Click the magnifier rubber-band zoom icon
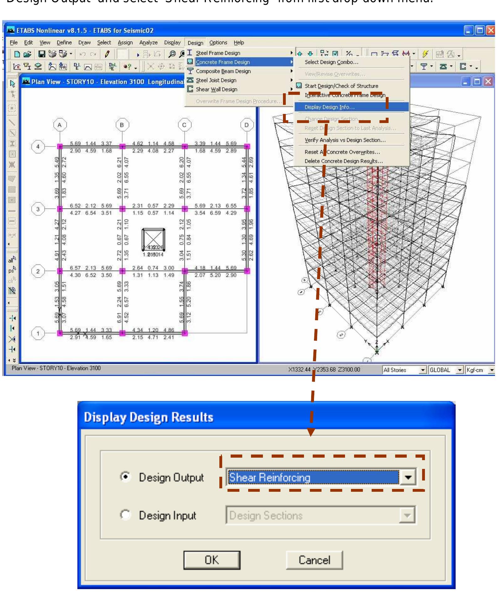Image resolution: width=502 pixels, height=596 pixels. click(172, 54)
